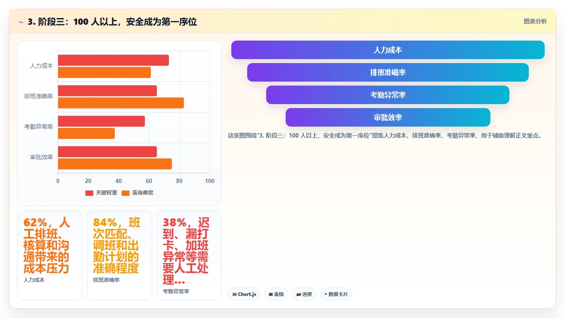Click the x-axis value 60
565x318 pixels.
[x=149, y=181]
